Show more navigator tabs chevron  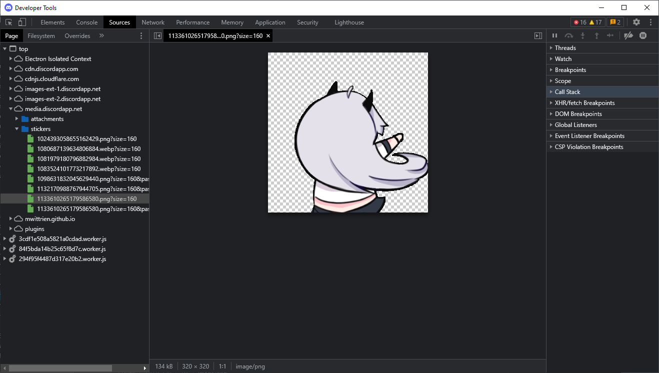[101, 36]
